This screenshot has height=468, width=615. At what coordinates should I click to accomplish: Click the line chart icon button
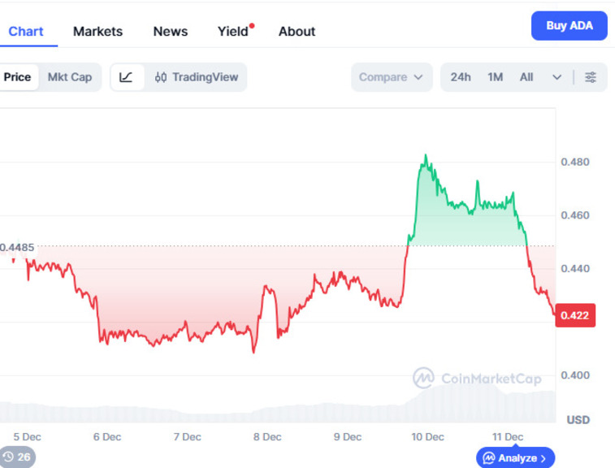pos(127,77)
